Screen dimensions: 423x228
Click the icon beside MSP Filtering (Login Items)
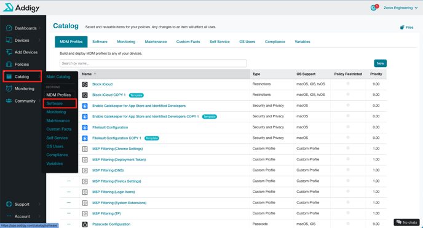click(x=85, y=192)
